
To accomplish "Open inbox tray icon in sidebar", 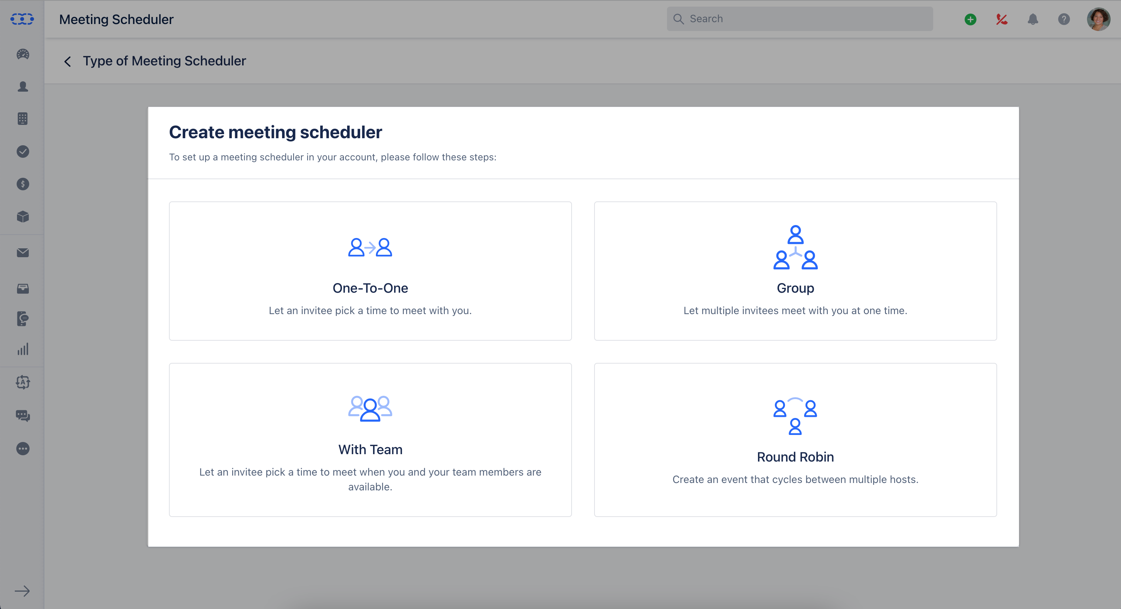I will [23, 288].
